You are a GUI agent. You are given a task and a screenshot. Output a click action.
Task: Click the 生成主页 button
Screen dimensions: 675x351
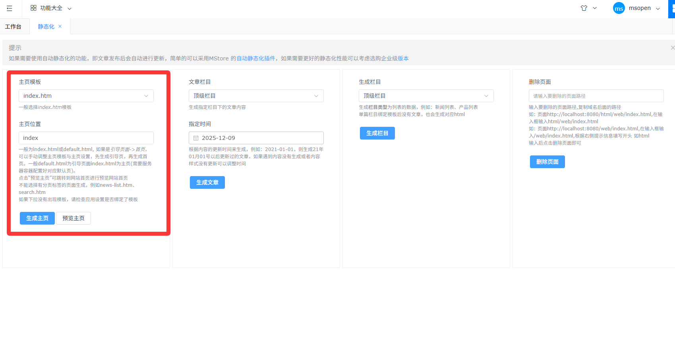click(x=37, y=218)
